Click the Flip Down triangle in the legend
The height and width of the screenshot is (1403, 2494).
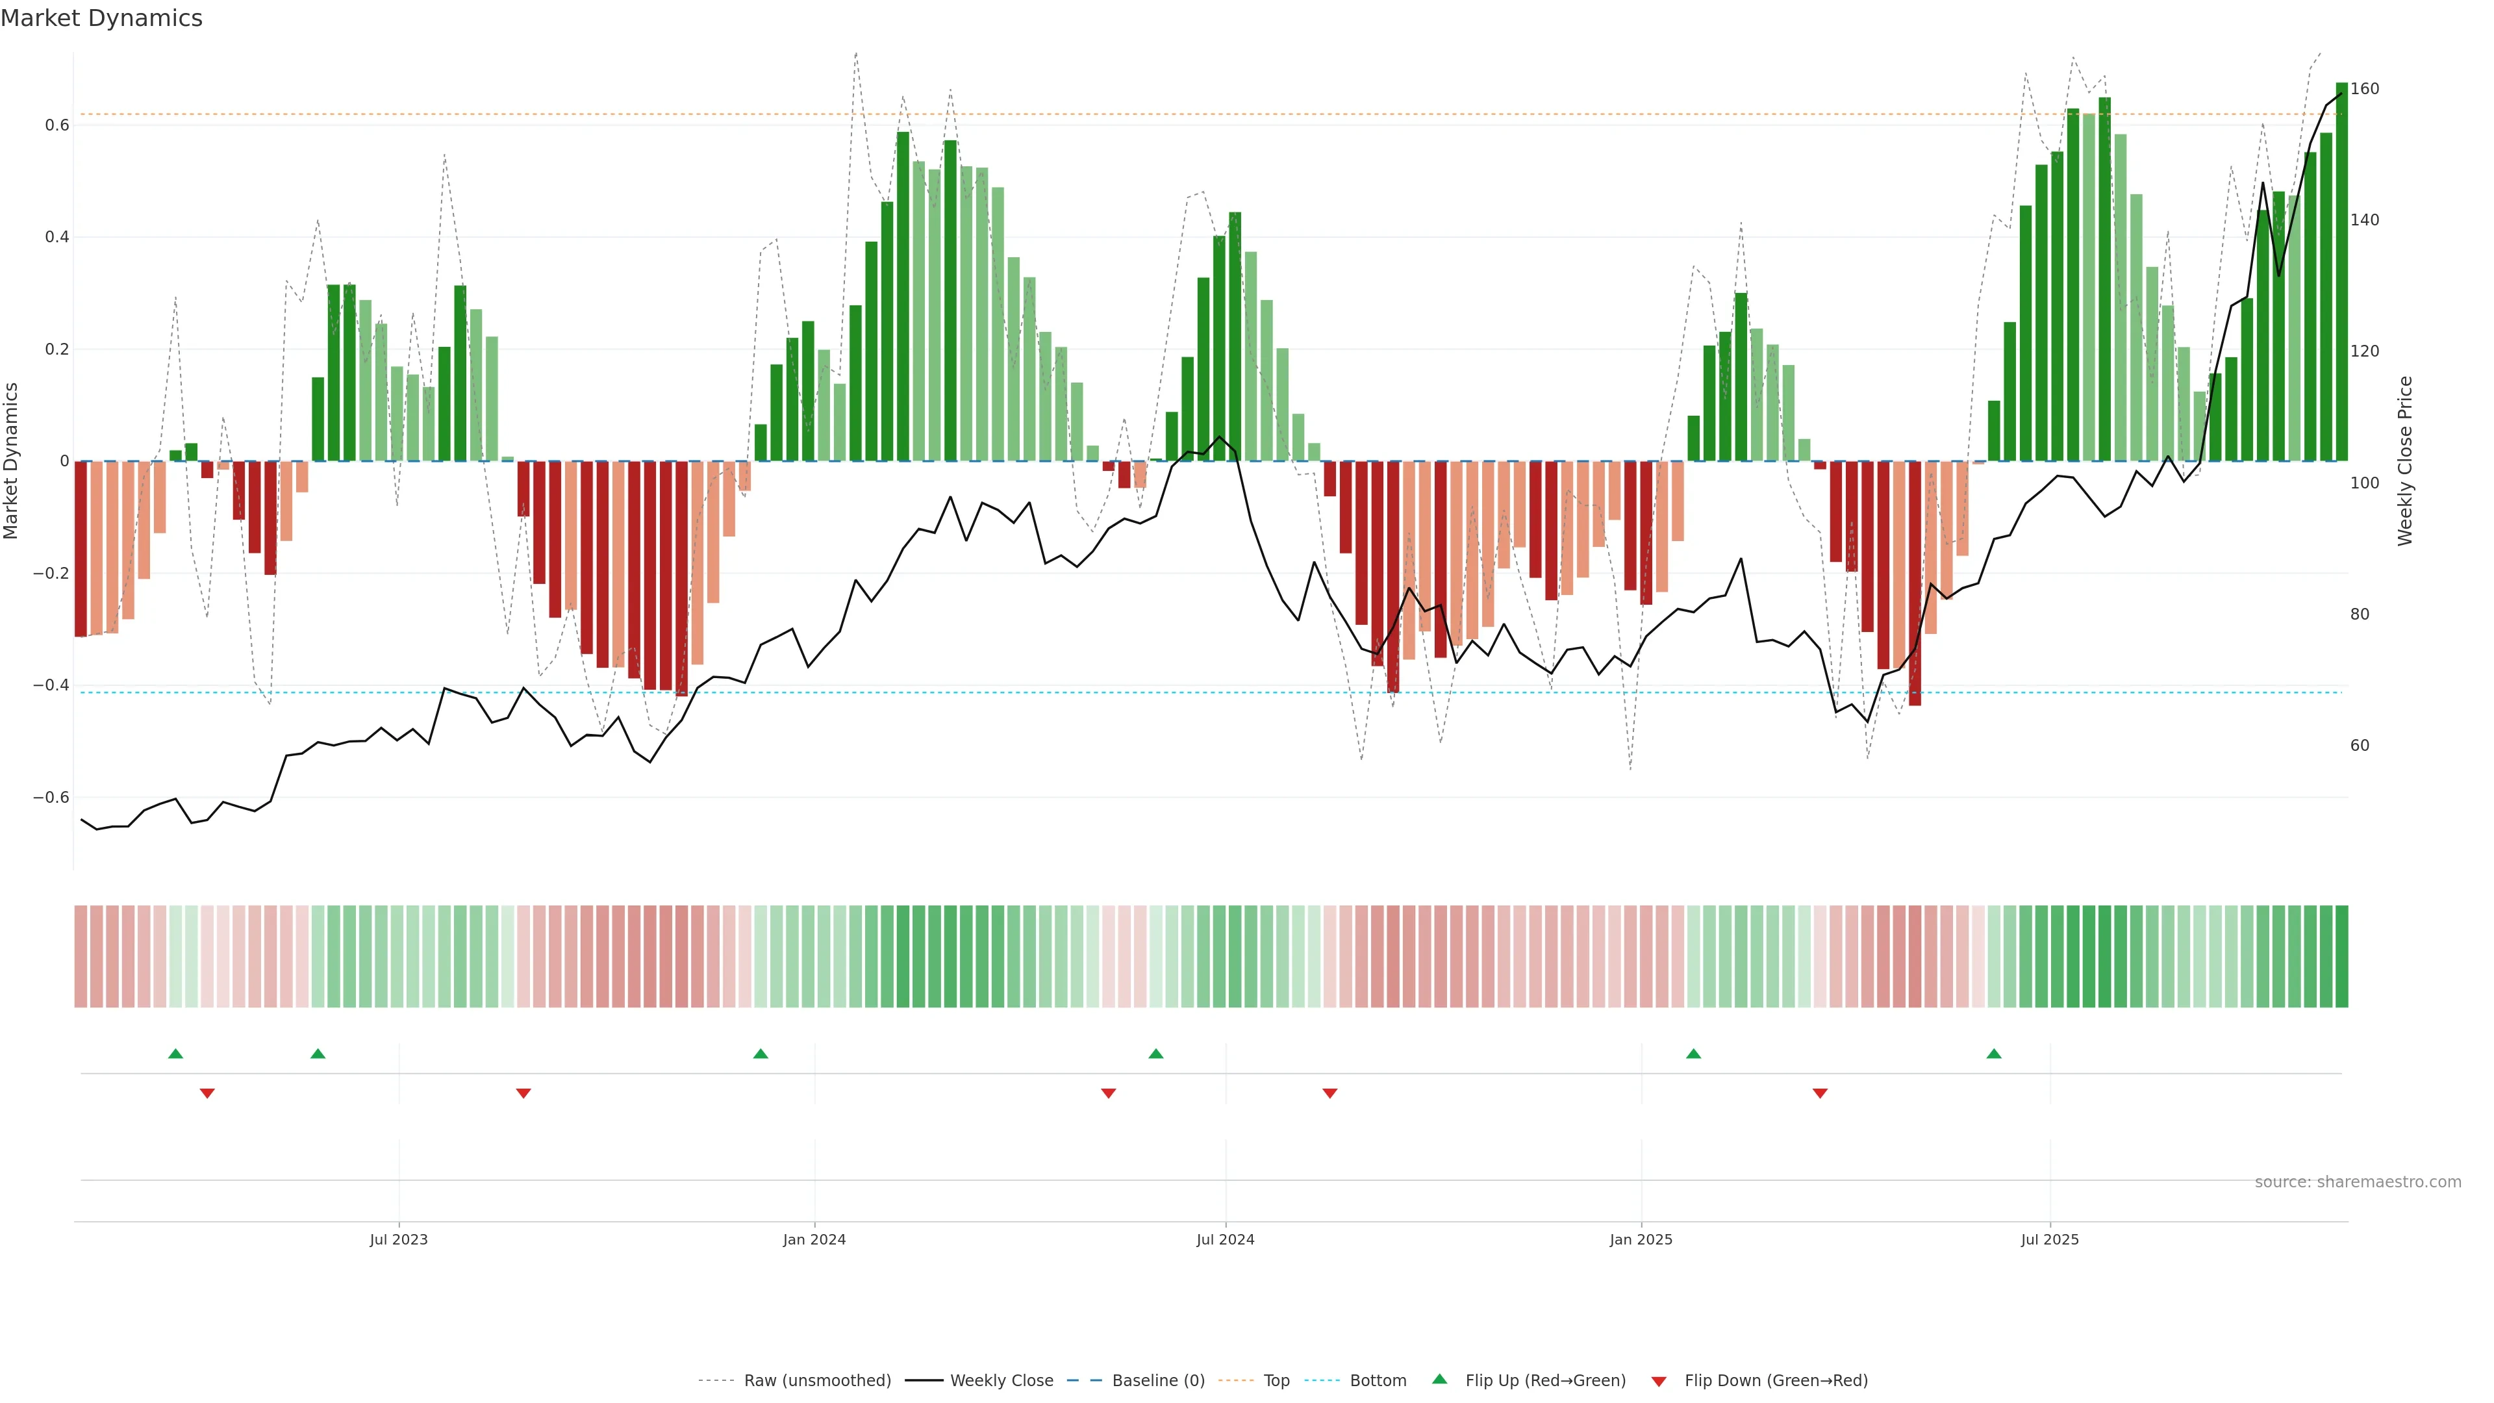(1659, 1381)
